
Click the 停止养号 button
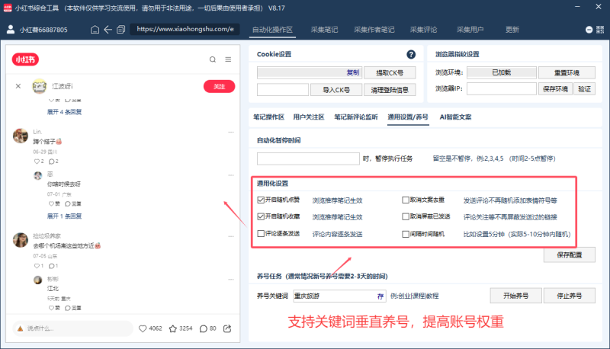[569, 296]
